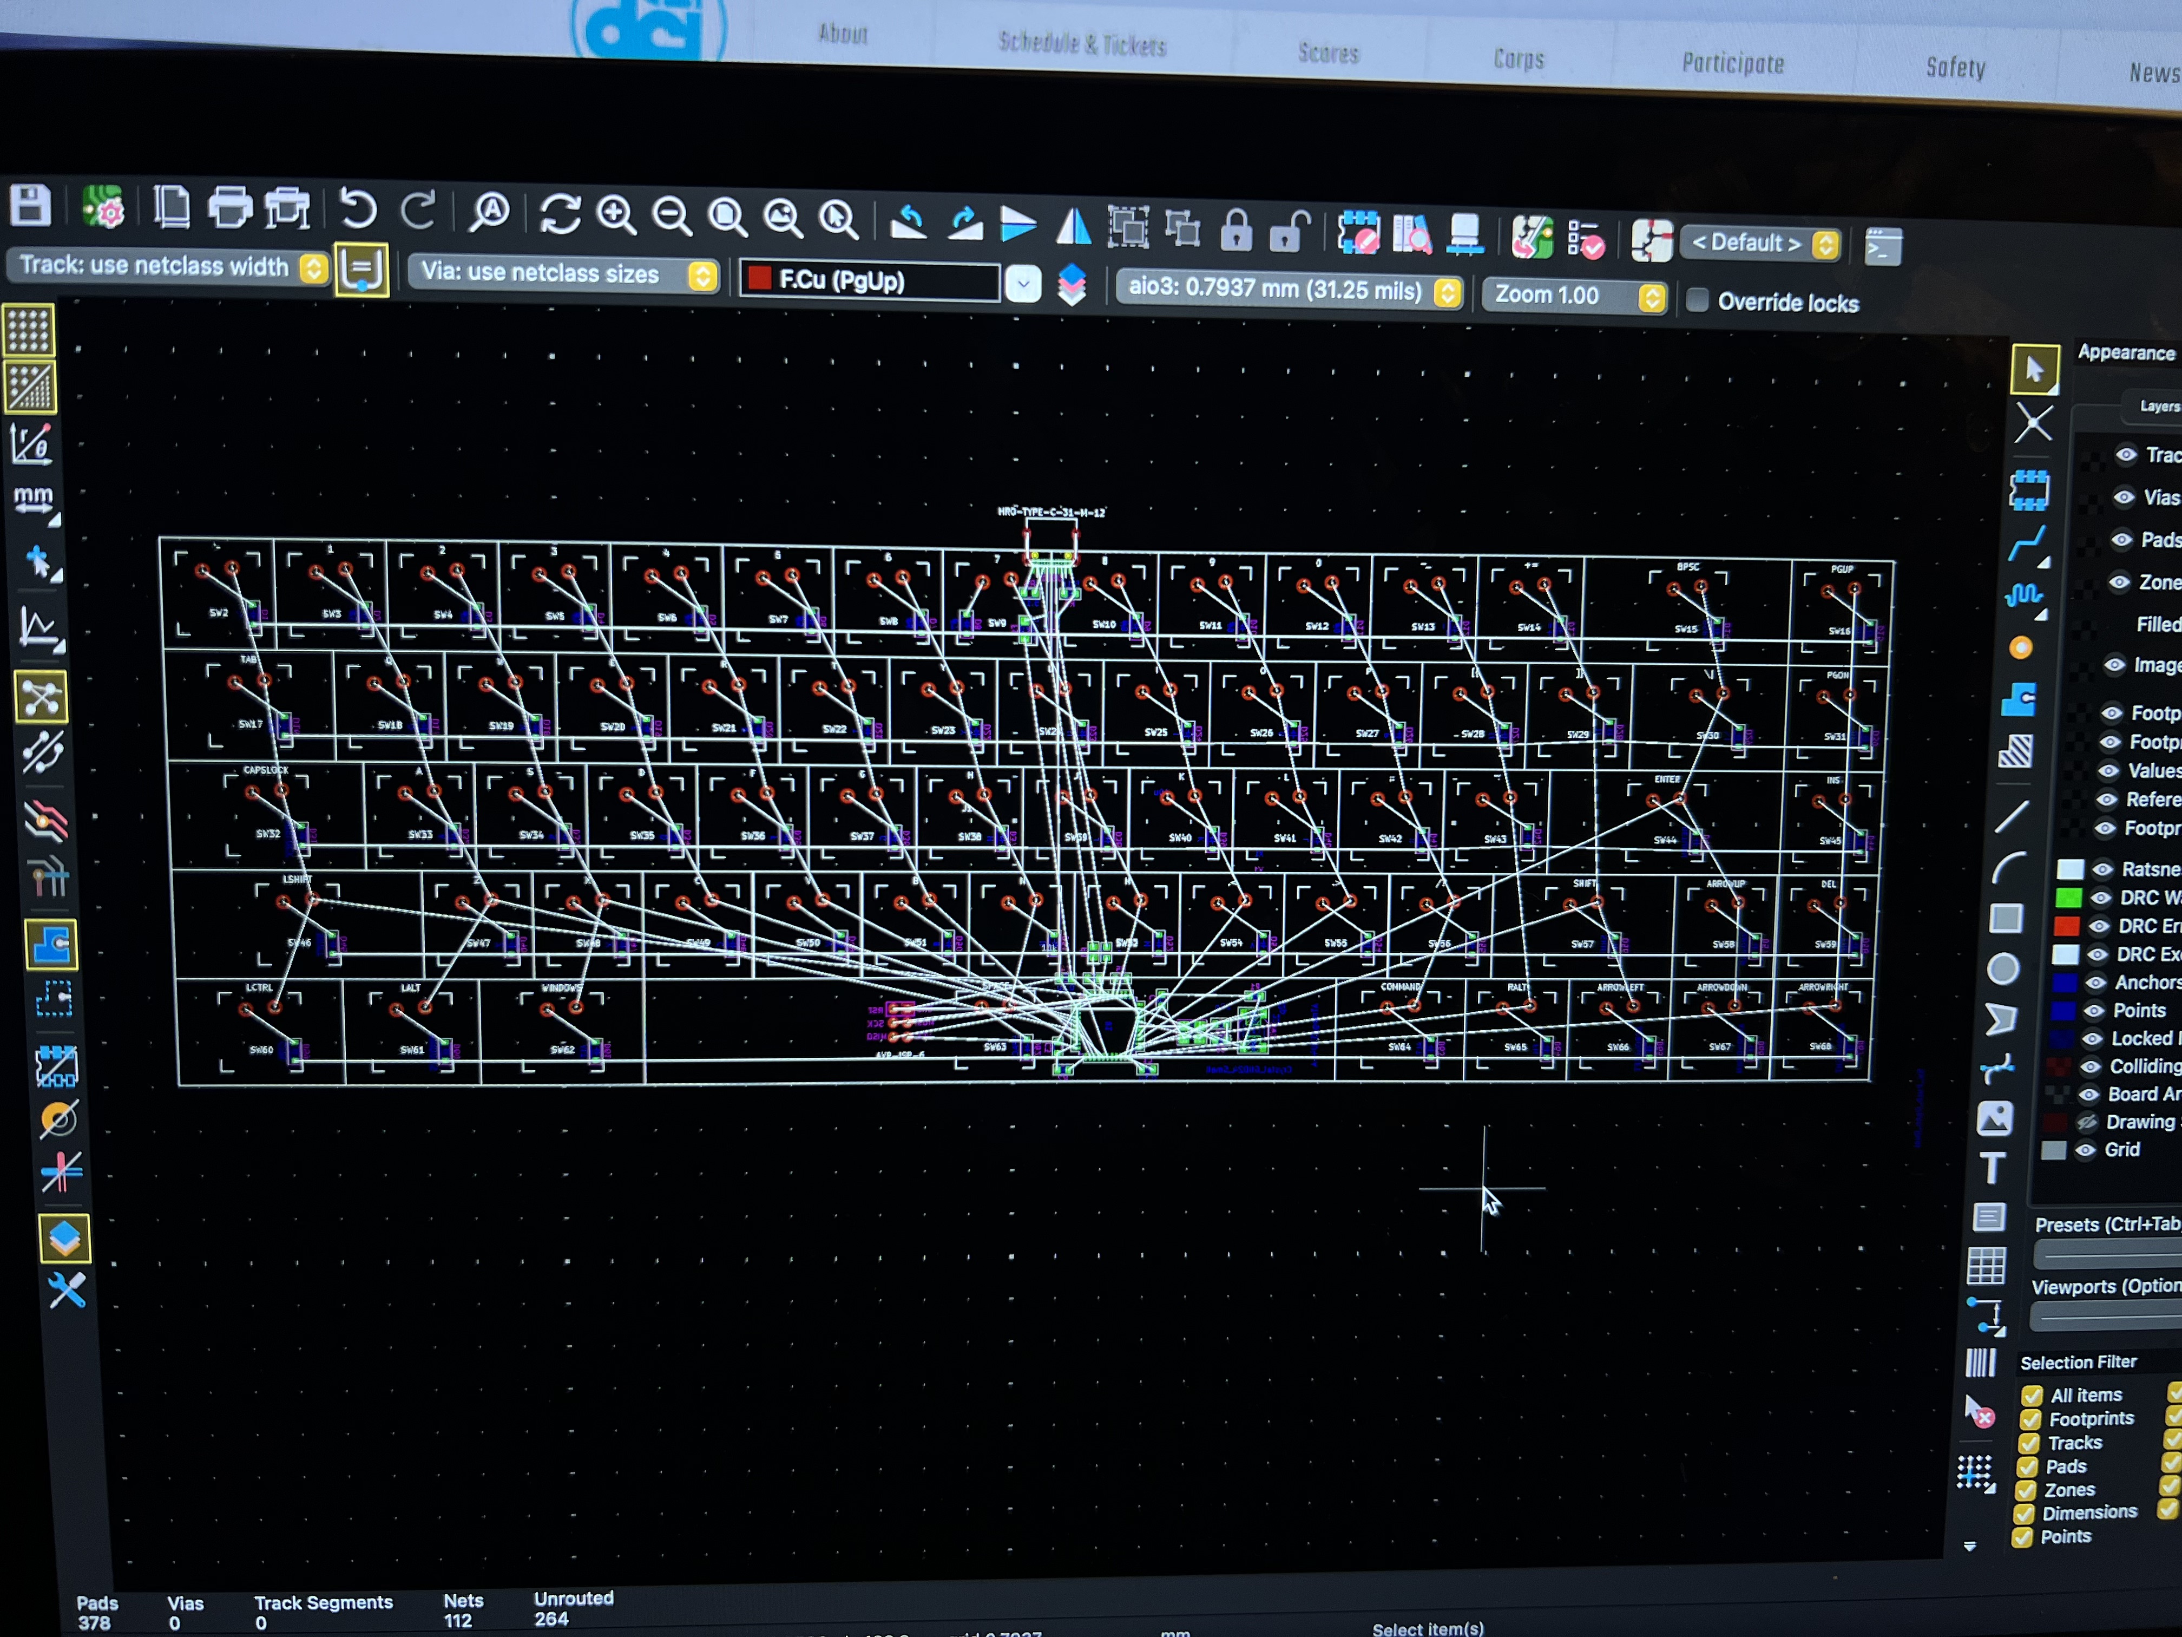Uncheck All items in Selection Filter
The height and width of the screenshot is (1637, 2182).
point(2031,1395)
